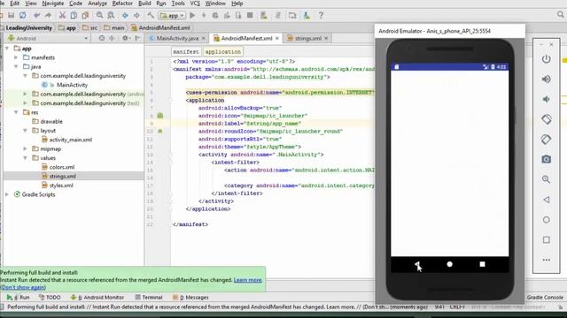Click the Replace icon in toolbar
Viewport: 567px width, 318px height.
click(x=111, y=16)
